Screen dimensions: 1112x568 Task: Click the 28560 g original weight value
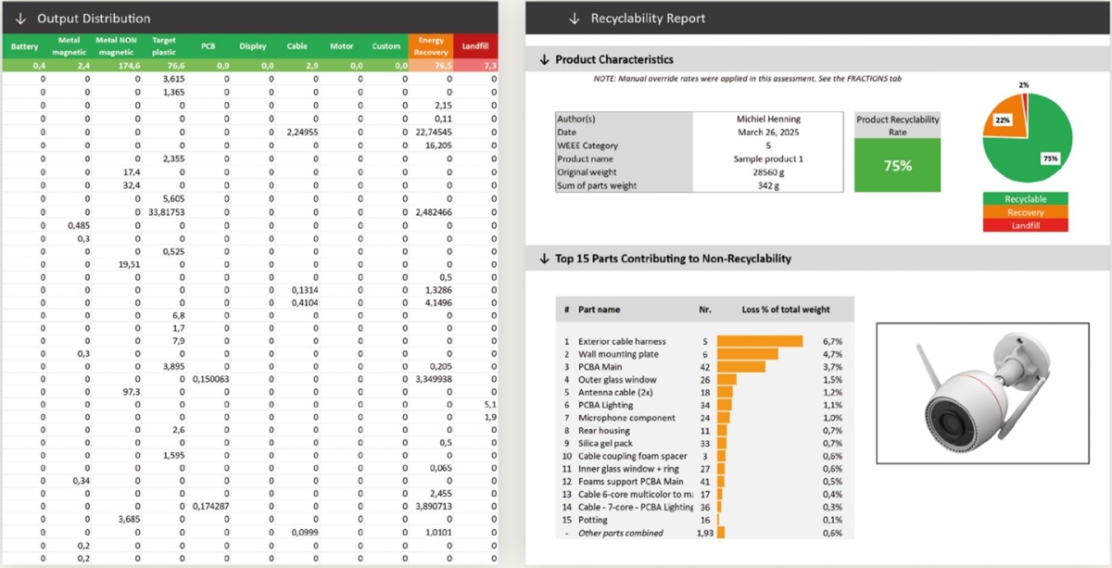pyautogui.click(x=767, y=172)
